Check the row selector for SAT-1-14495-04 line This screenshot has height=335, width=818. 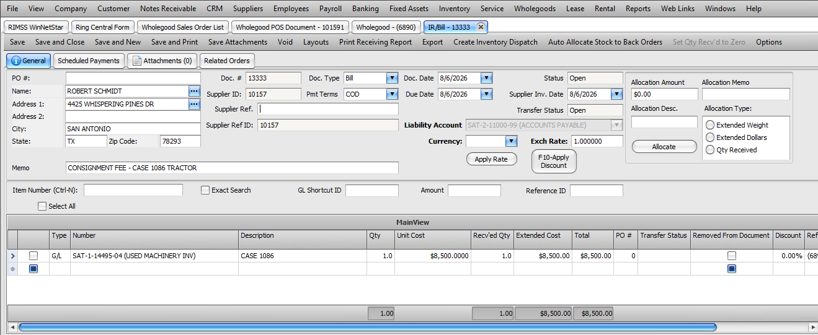[33, 256]
